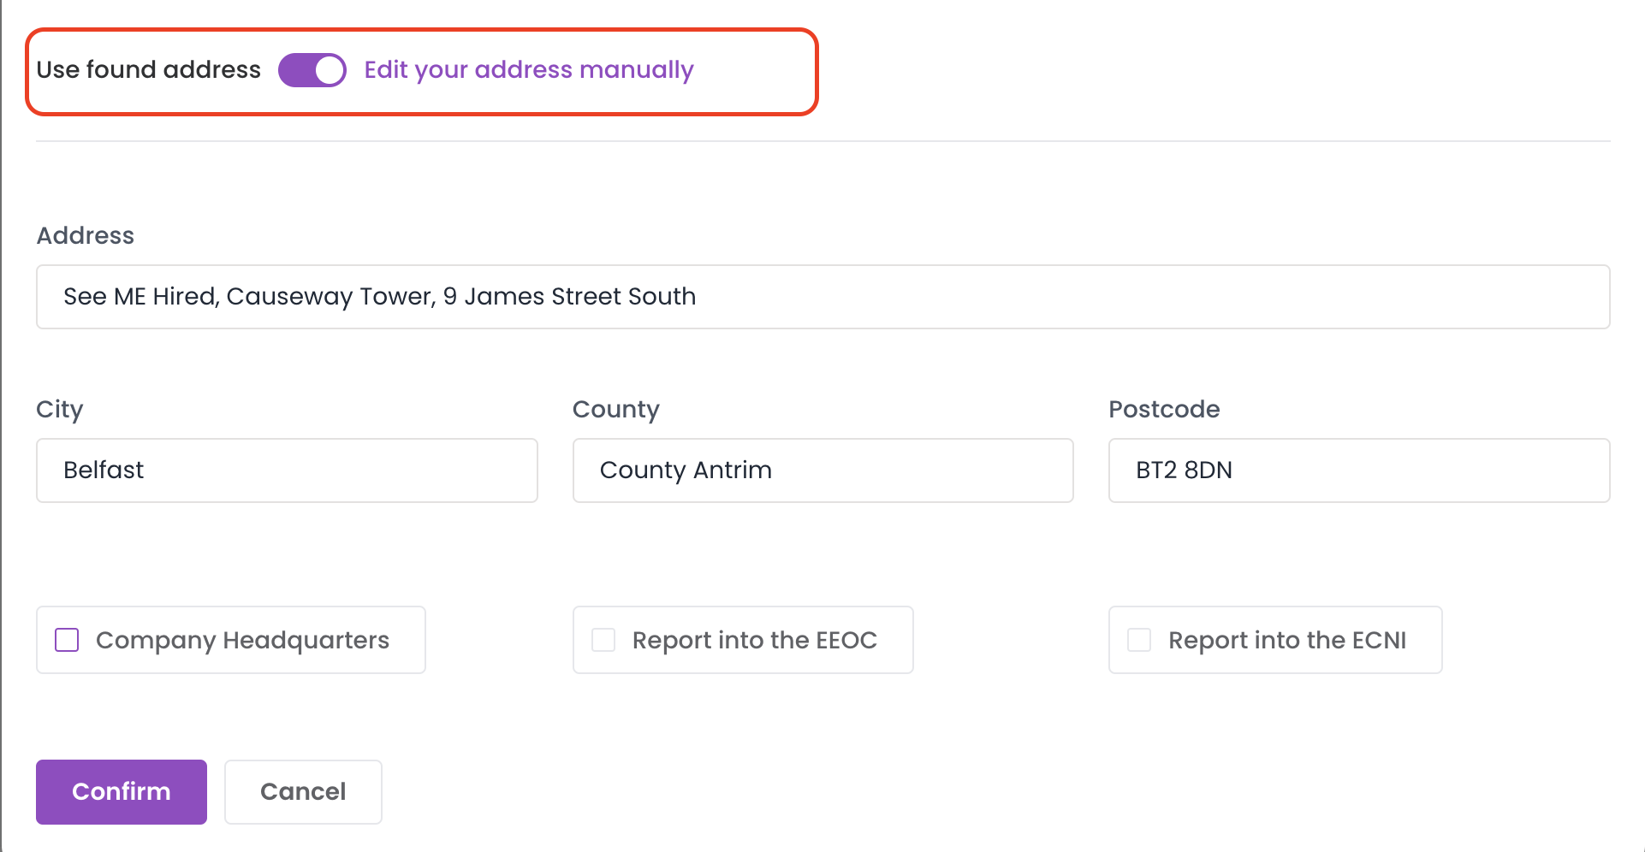
Task: Toggle the Use found address switch
Action: (312, 70)
